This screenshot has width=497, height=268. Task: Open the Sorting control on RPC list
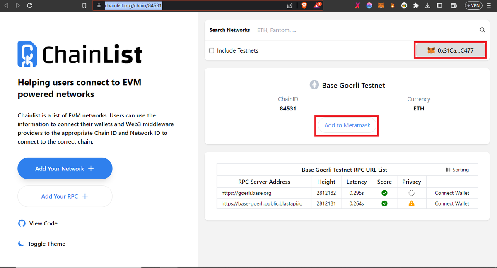(x=458, y=170)
